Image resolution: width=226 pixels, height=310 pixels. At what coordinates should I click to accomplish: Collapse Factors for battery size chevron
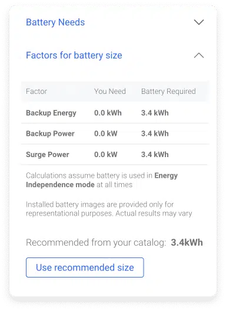(x=199, y=56)
